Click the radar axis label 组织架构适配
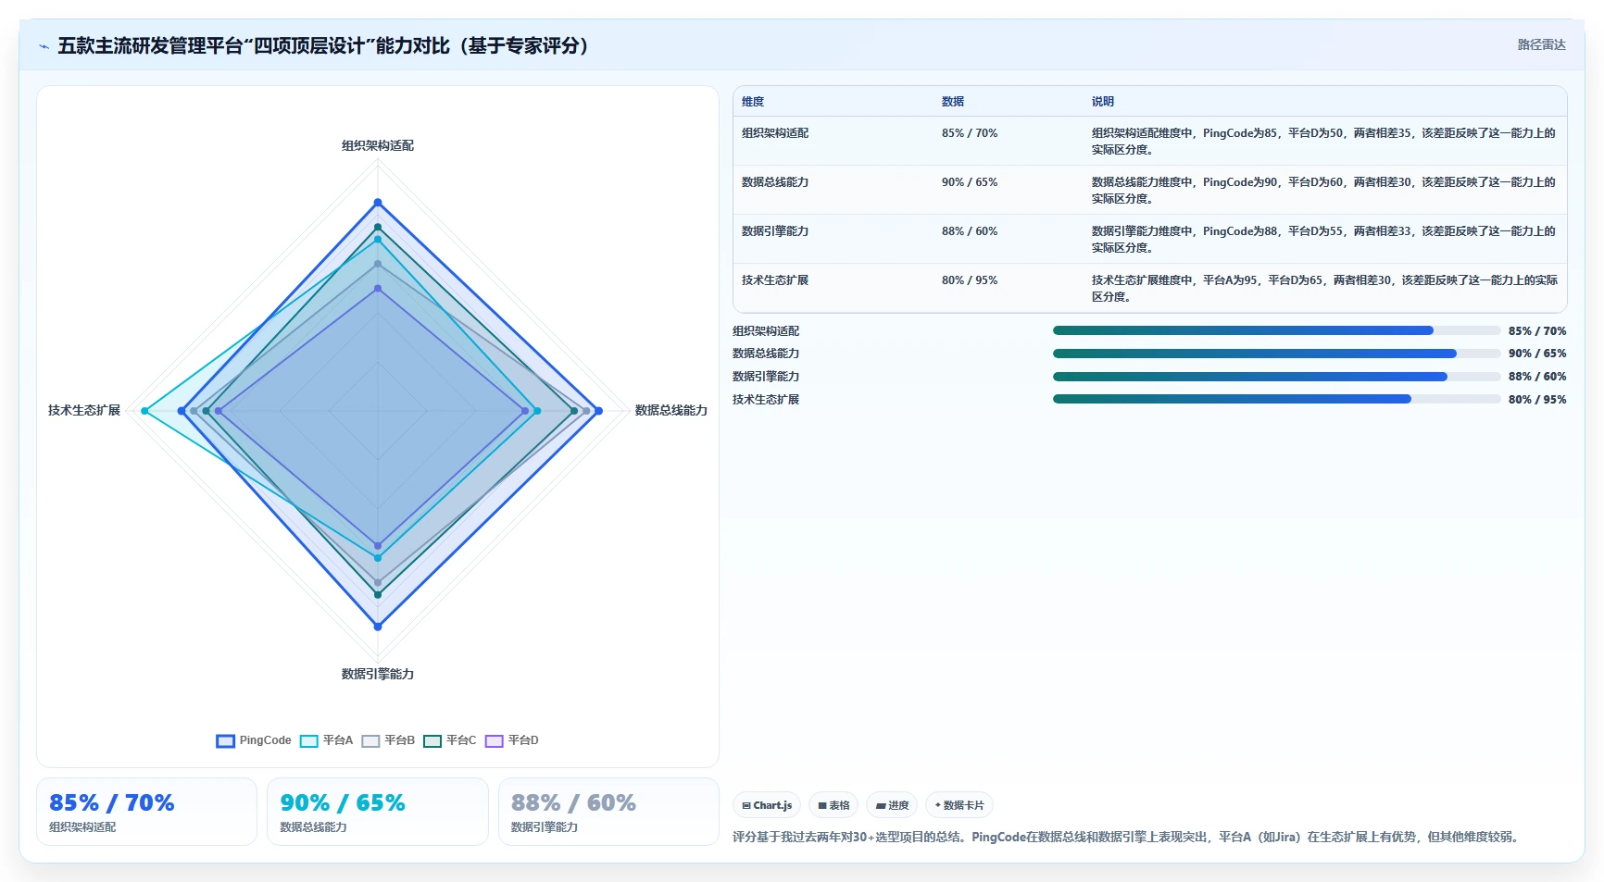 coord(378,146)
